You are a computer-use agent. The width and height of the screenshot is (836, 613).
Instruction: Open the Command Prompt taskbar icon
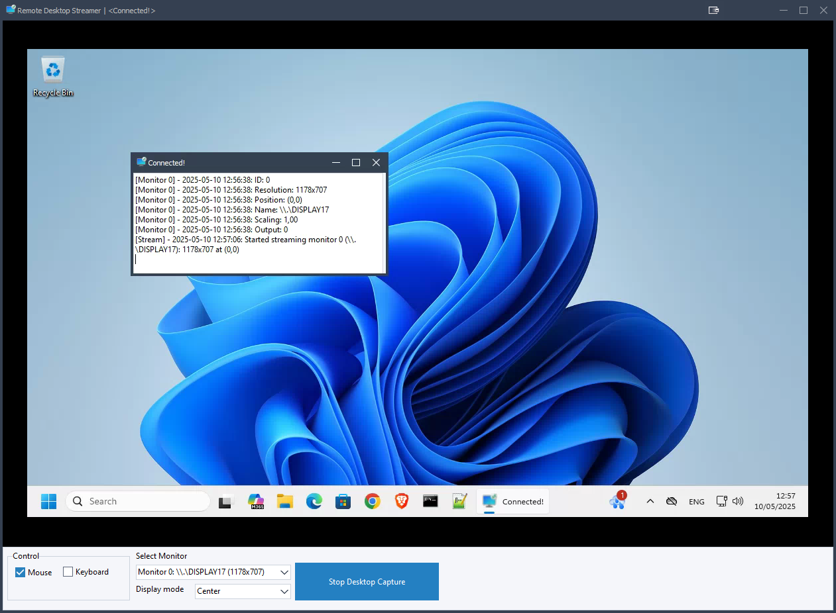[431, 502]
